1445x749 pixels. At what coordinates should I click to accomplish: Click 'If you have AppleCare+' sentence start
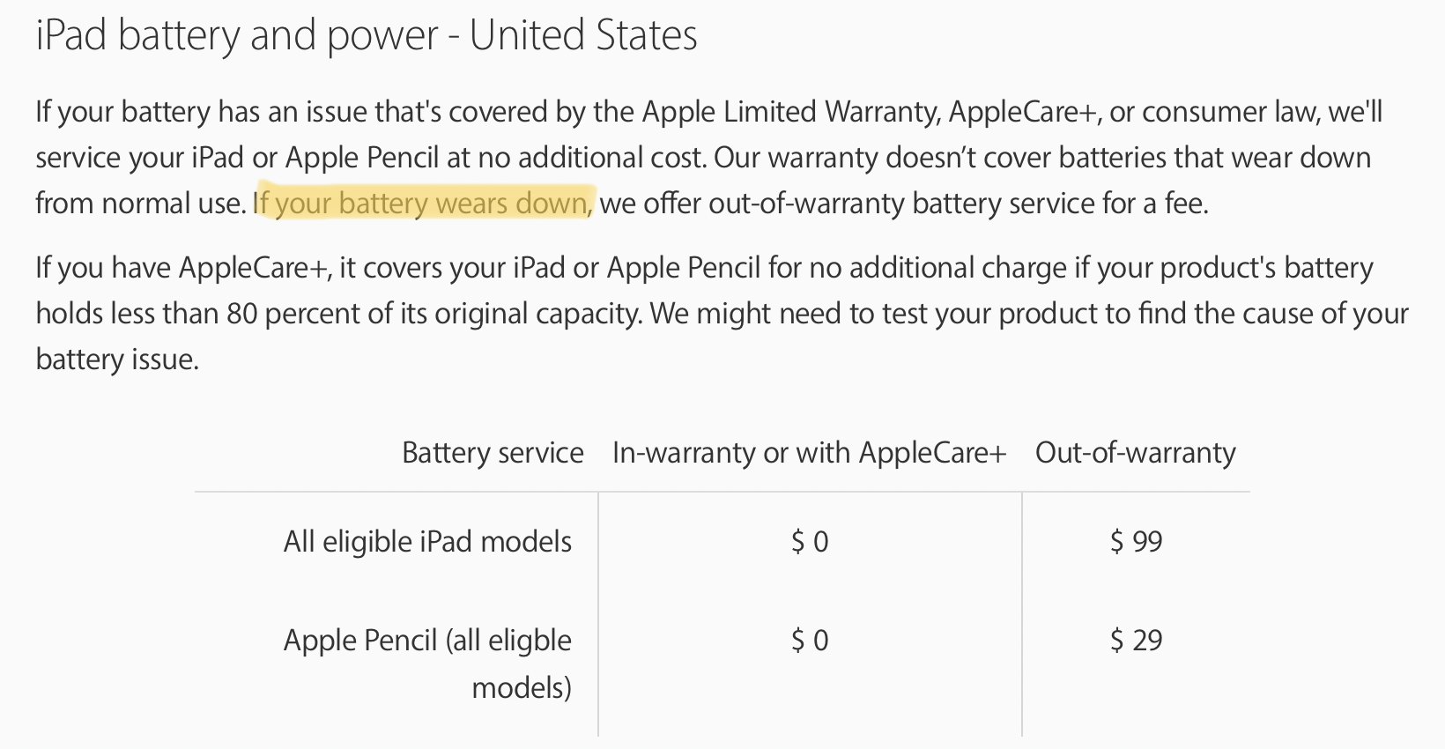point(183,268)
